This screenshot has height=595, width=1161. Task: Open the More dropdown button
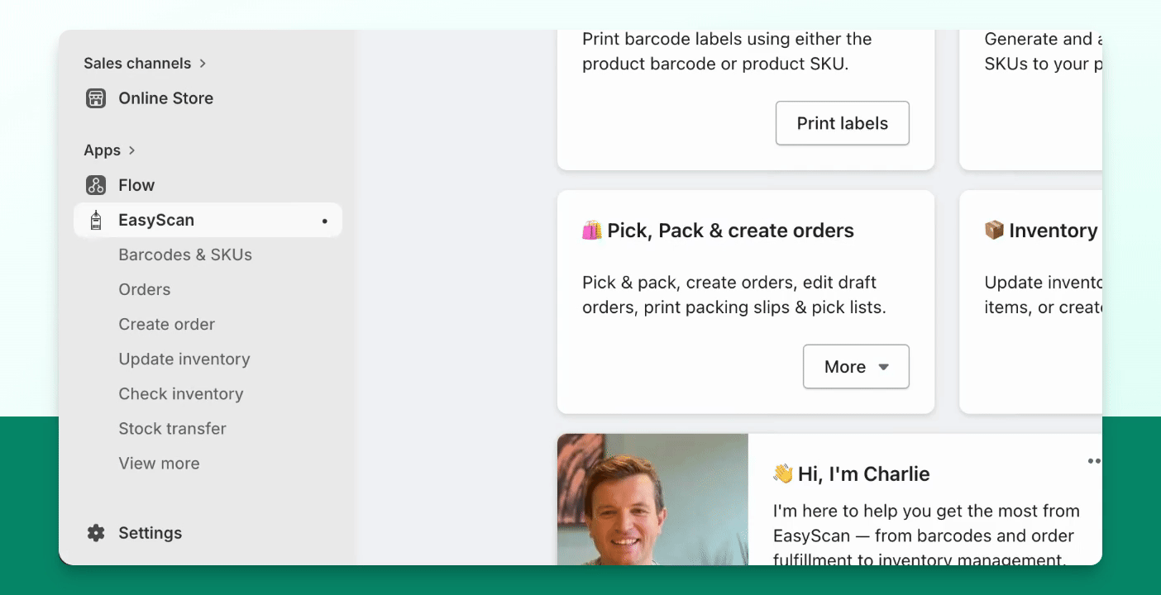coord(856,367)
